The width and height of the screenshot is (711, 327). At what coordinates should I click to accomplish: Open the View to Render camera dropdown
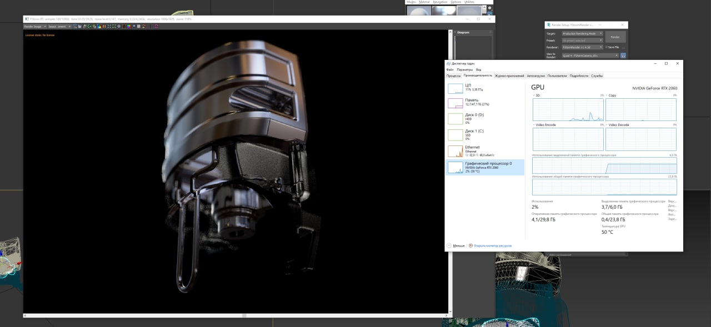(589, 56)
